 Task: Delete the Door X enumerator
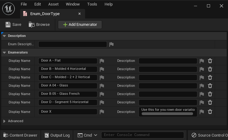[210, 112]
